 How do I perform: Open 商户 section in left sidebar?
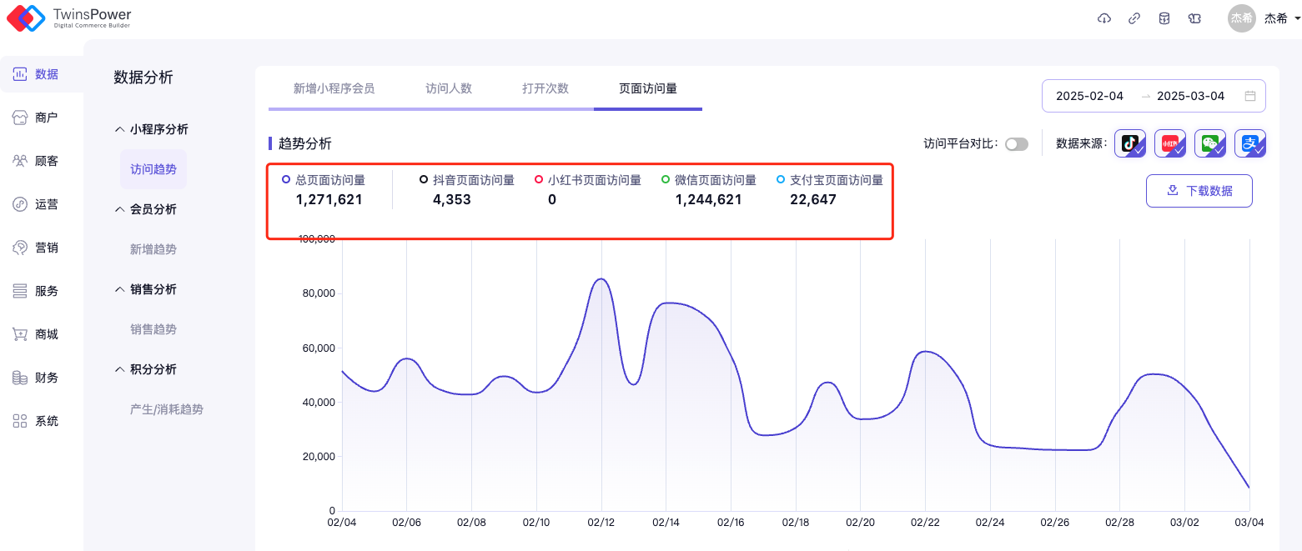pos(37,118)
